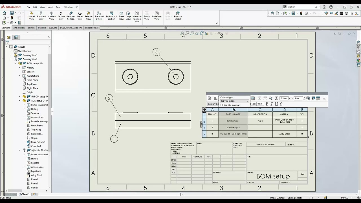Select the Sheet1 tab at bottom
This screenshot has width=361, height=203.
point(24,194)
